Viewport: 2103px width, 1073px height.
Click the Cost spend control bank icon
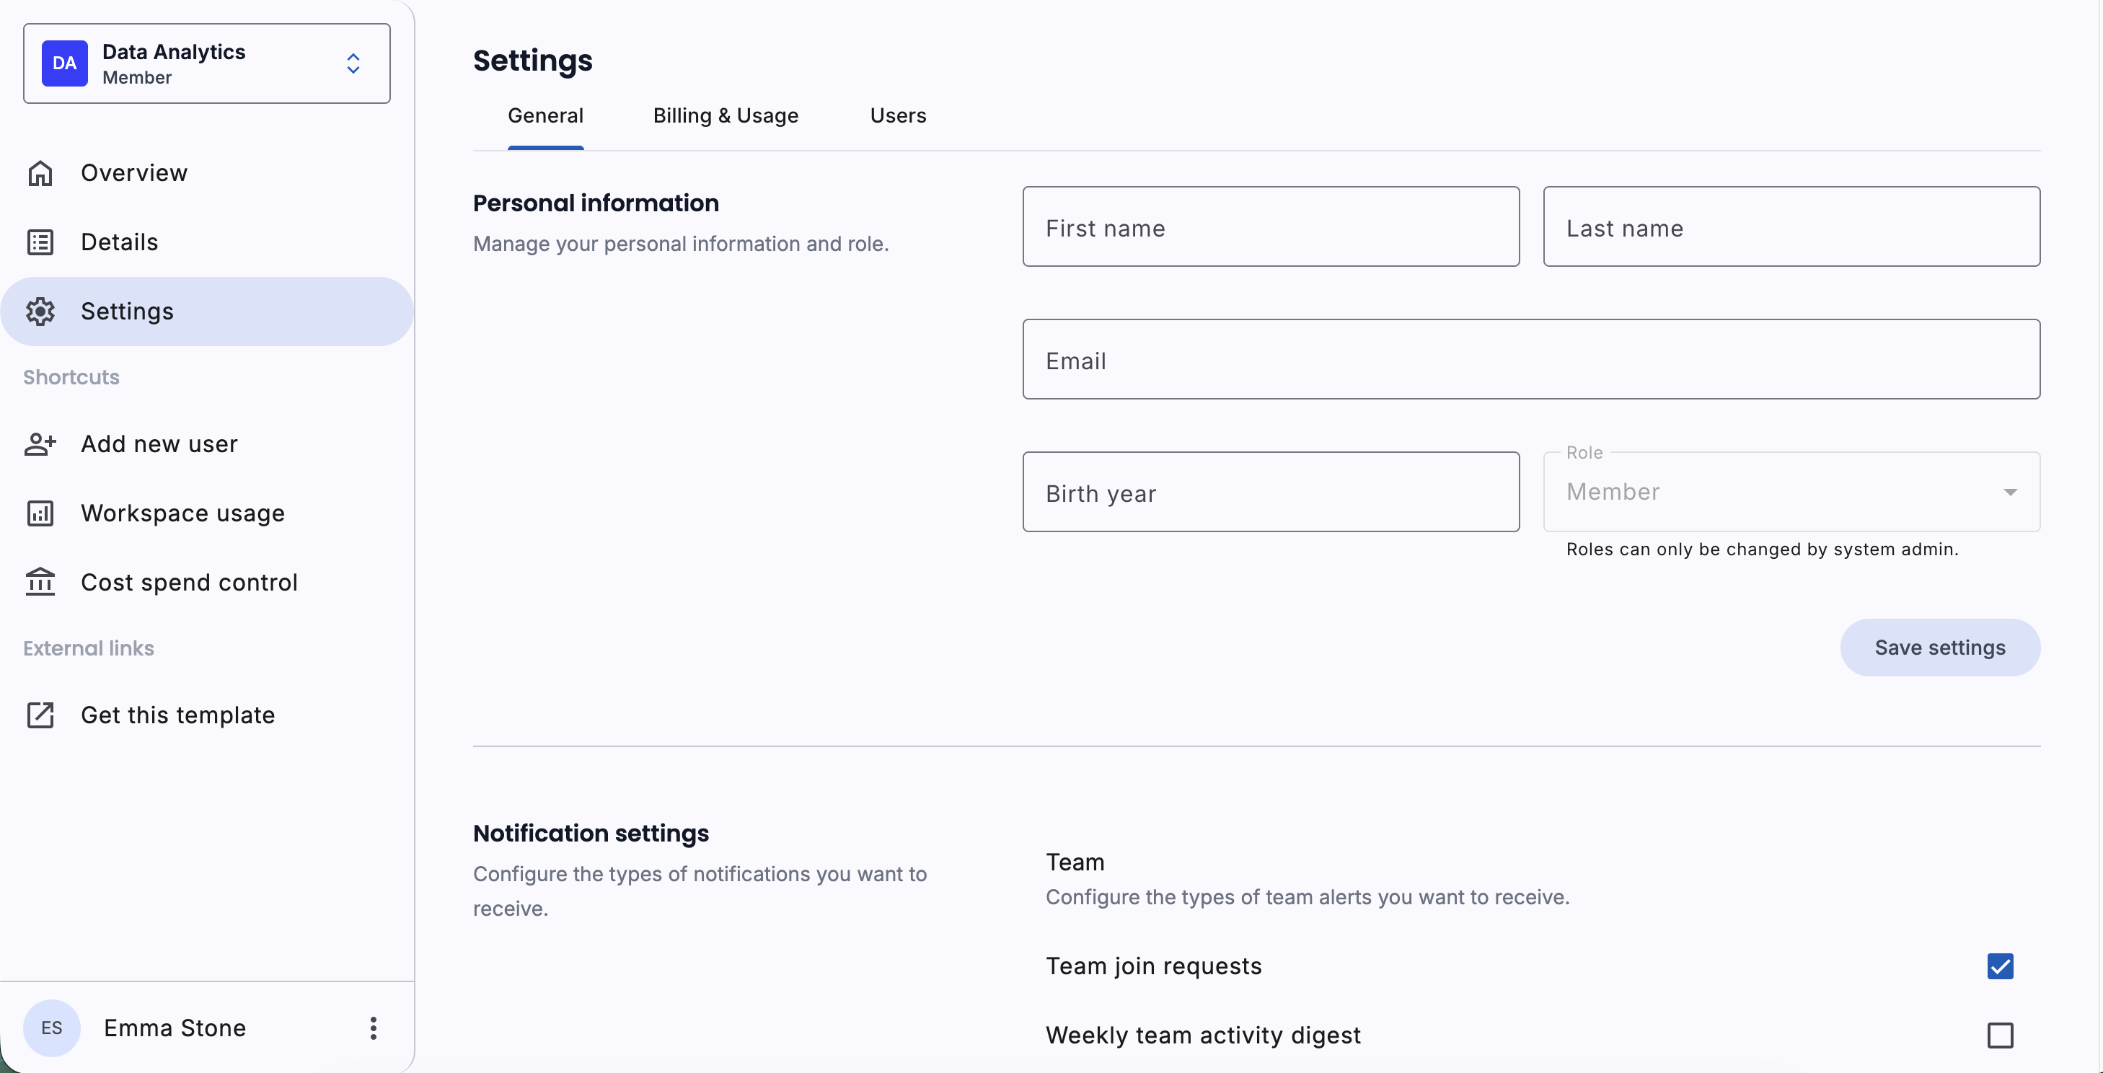click(40, 583)
